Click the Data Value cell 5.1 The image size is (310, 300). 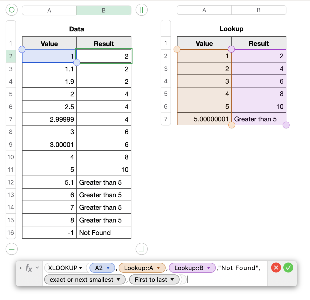[49, 182]
